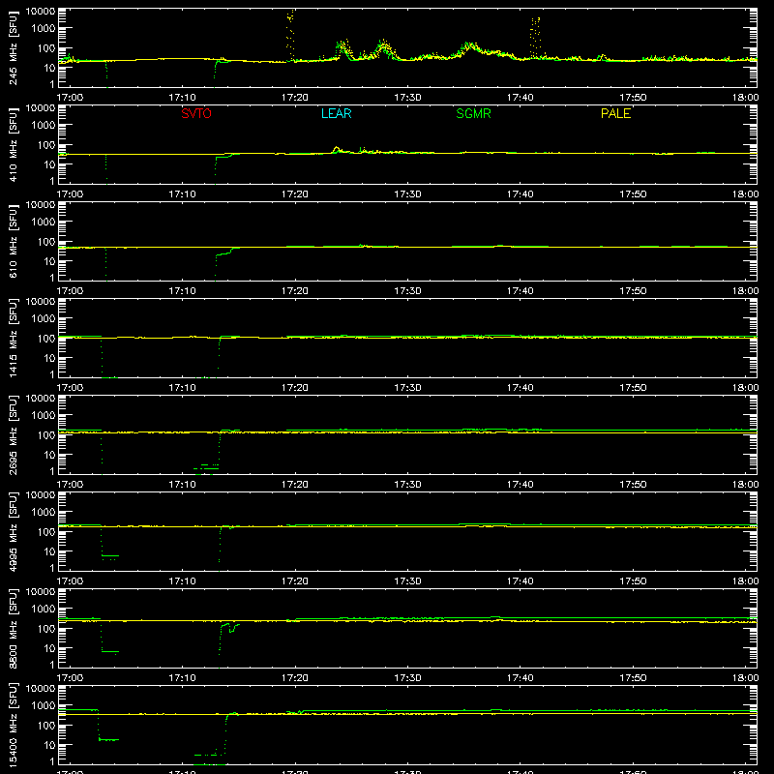Click the 10000 tick on the 245 MHz axis
This screenshot has width=774, height=774.
(x=41, y=12)
